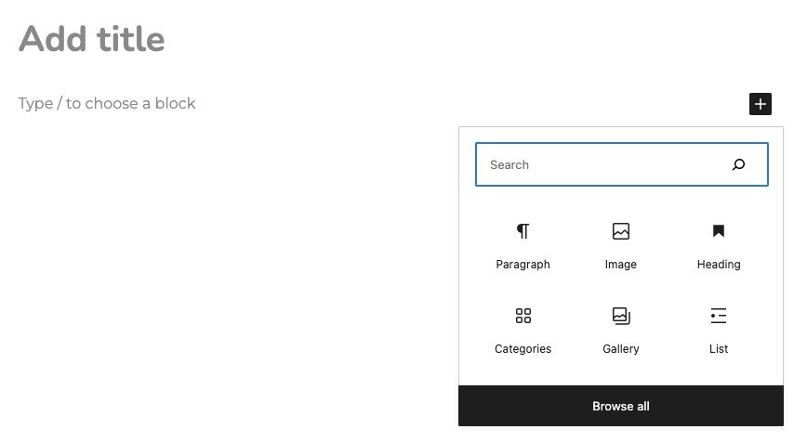The width and height of the screenshot is (807, 442).
Task: Insert block using the Categories grid icon
Action: [523, 316]
